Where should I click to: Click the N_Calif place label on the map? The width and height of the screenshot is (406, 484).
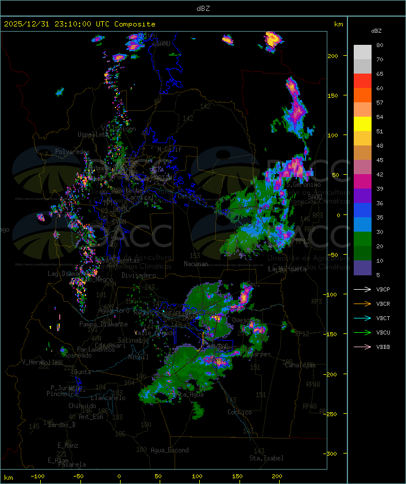point(169,149)
